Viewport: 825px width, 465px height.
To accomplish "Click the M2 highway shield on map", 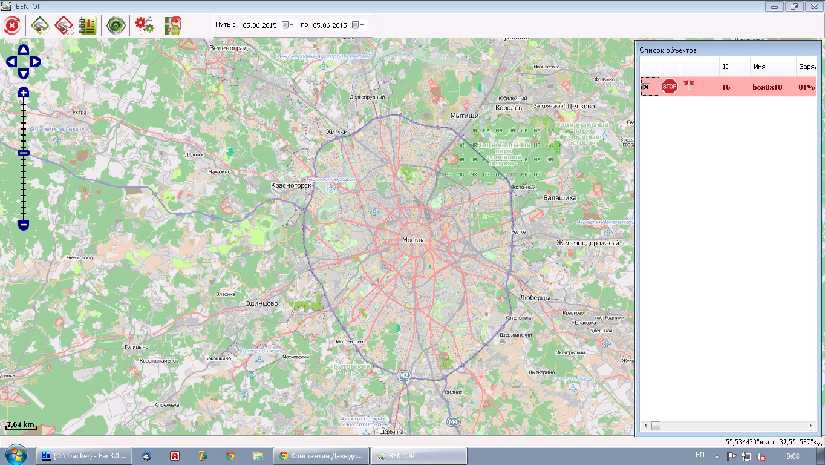I will click(x=404, y=375).
